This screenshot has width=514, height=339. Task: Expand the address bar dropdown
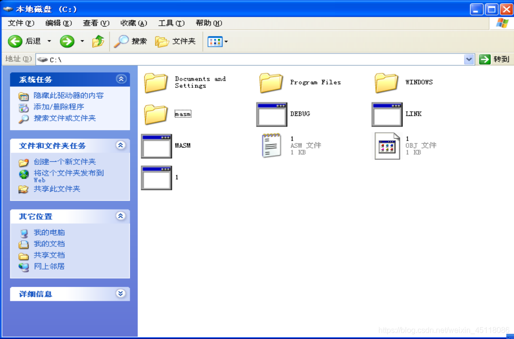point(469,59)
